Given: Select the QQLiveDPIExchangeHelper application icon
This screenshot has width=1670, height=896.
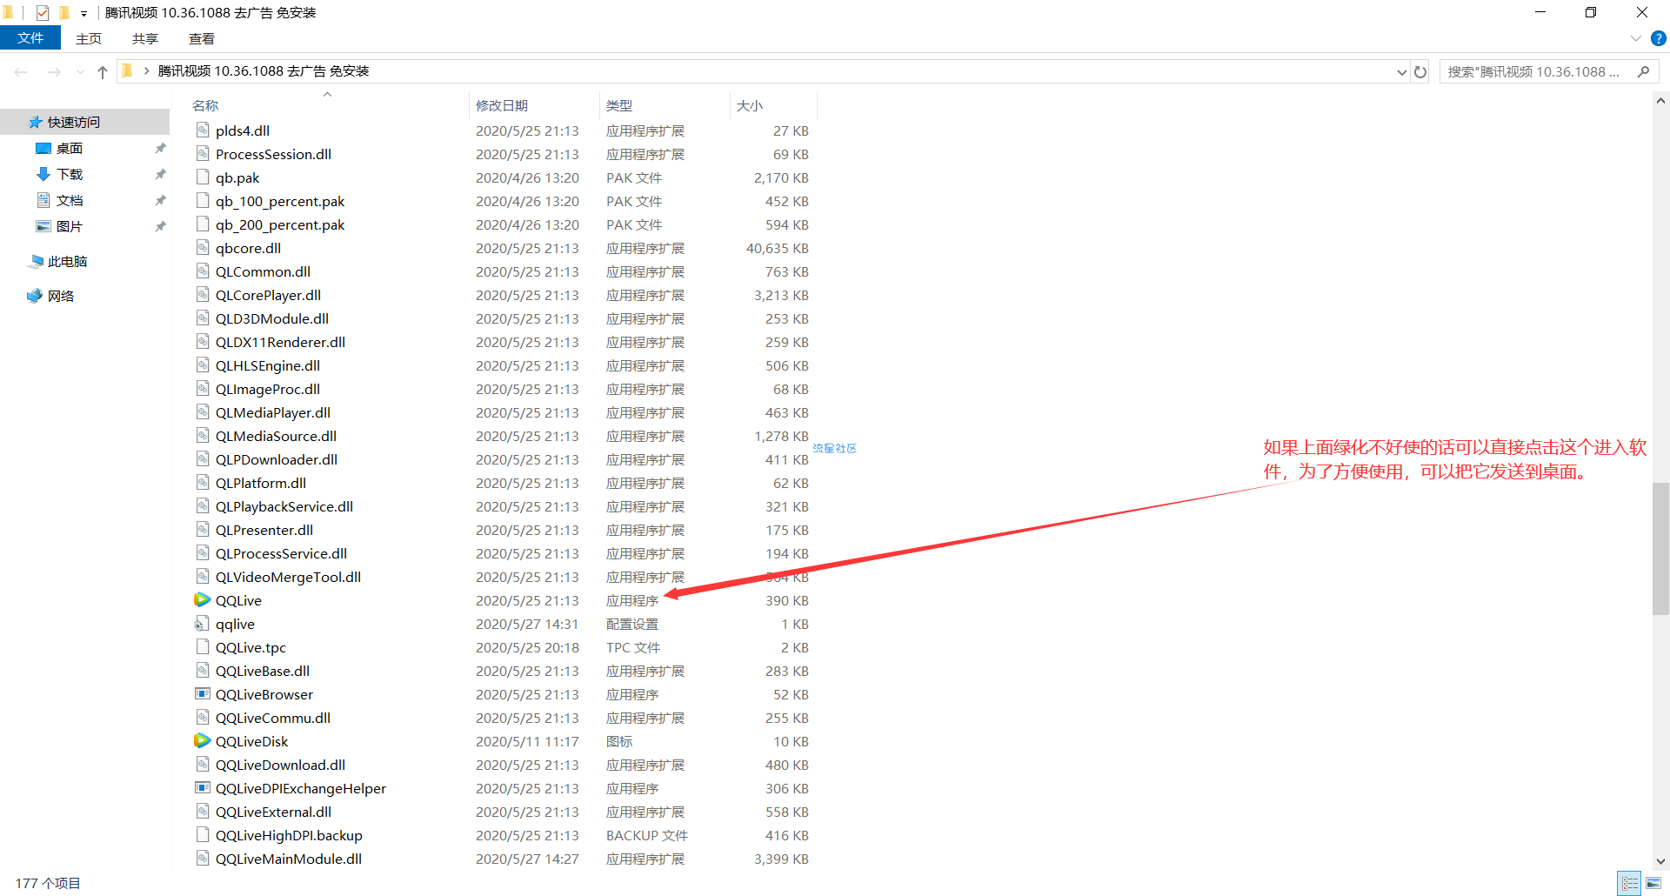Looking at the screenshot, I should tap(202, 788).
